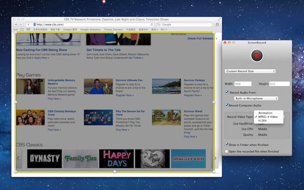Open the Safari downloads button
Image resolution: width=304 pixels, height=190 pixels.
click(217, 24)
